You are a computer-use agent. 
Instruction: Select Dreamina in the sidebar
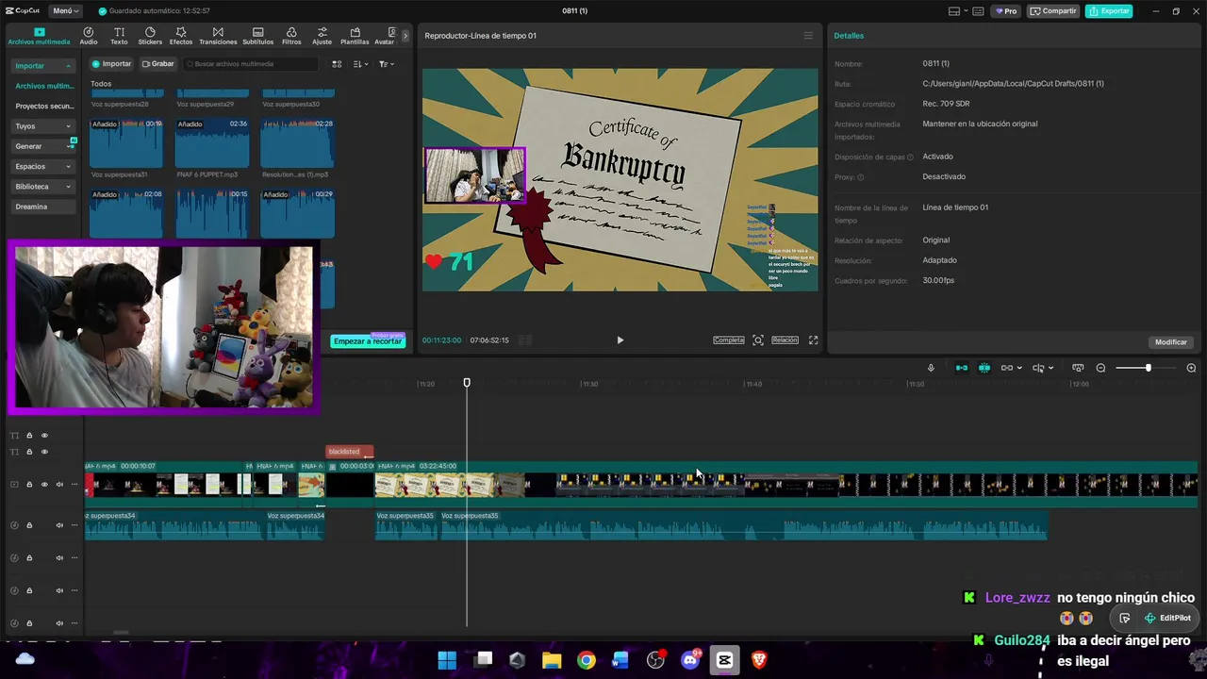[x=42, y=207]
